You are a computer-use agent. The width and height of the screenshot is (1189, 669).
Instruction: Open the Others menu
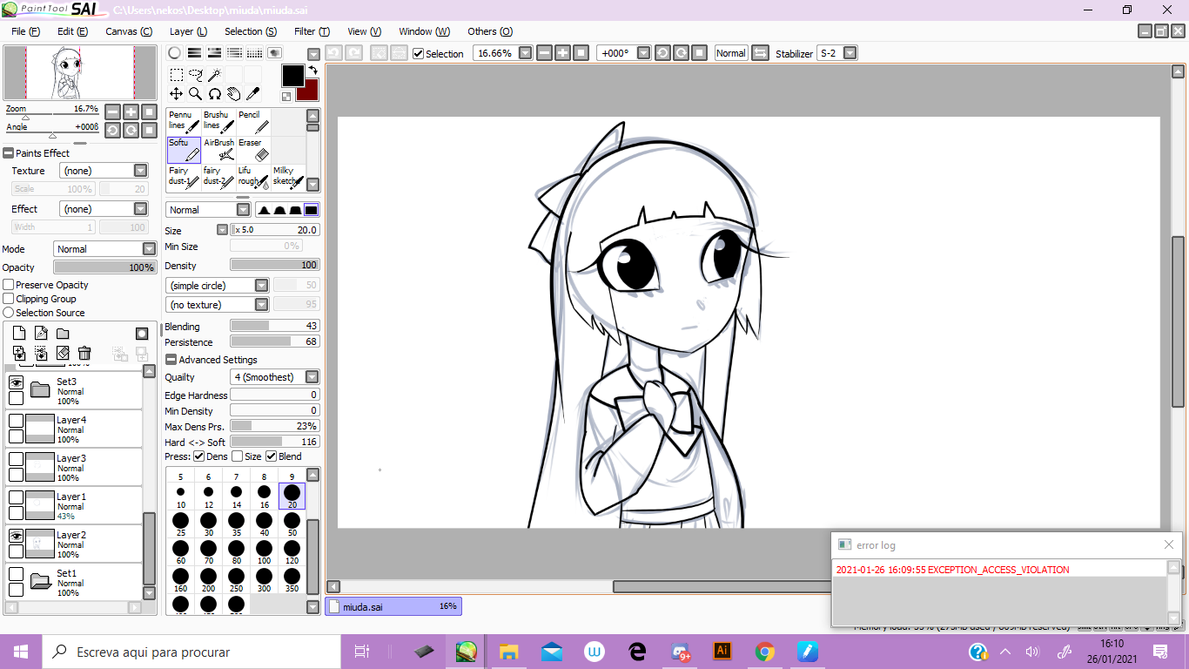coord(490,31)
